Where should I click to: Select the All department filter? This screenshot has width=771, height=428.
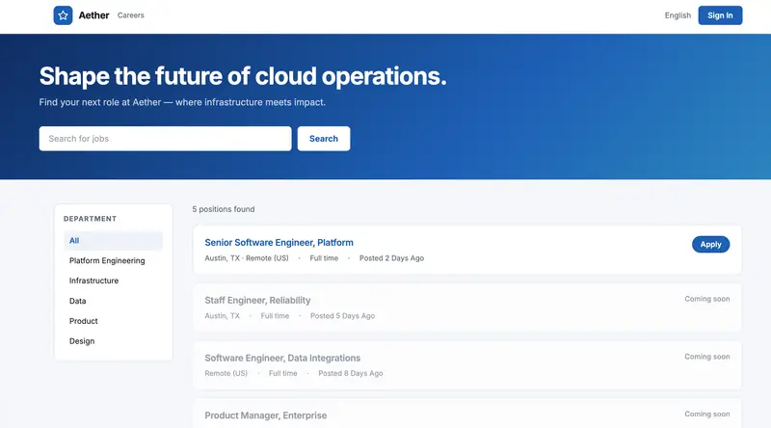[x=113, y=241]
